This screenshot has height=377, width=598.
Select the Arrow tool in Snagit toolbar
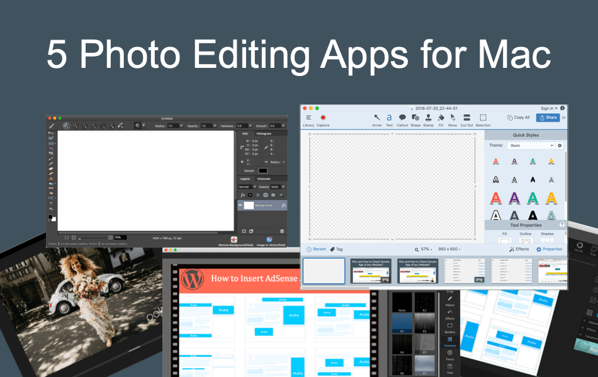click(377, 121)
